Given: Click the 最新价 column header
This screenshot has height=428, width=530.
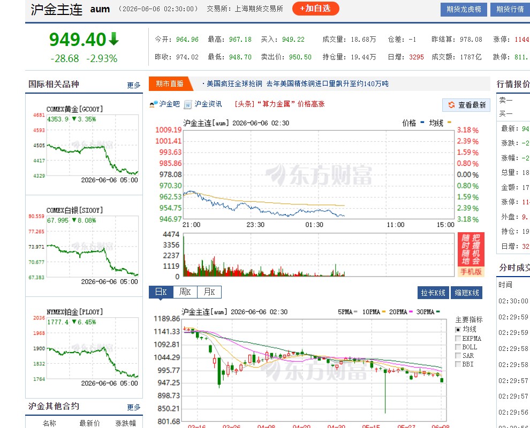Looking at the screenshot, I should click(89, 423).
